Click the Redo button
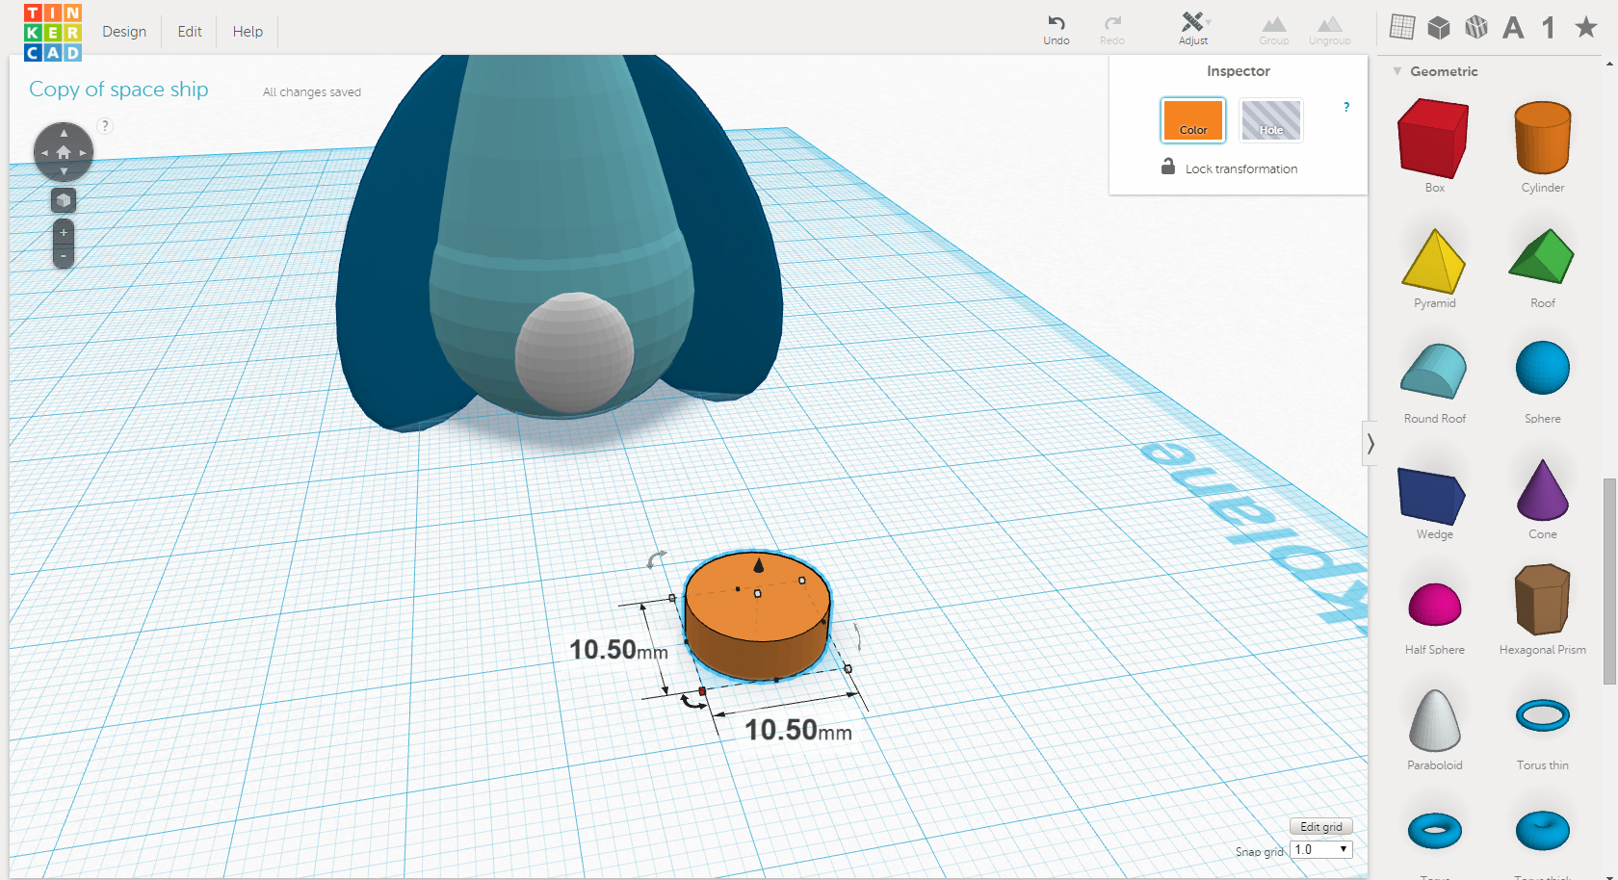Image resolution: width=1618 pixels, height=880 pixels. tap(1112, 29)
